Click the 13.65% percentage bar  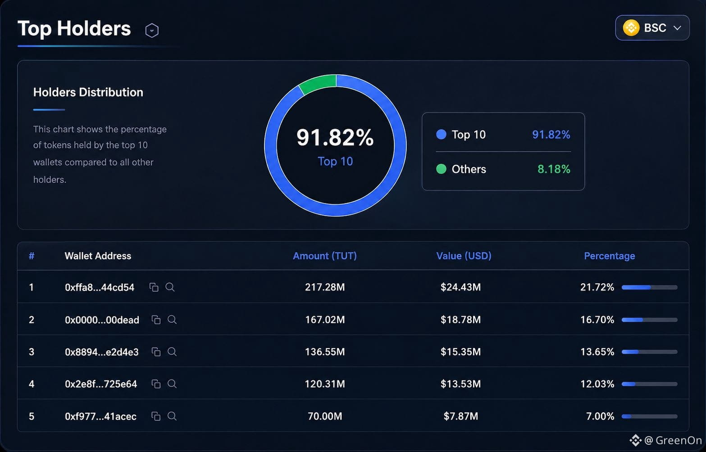(649, 352)
